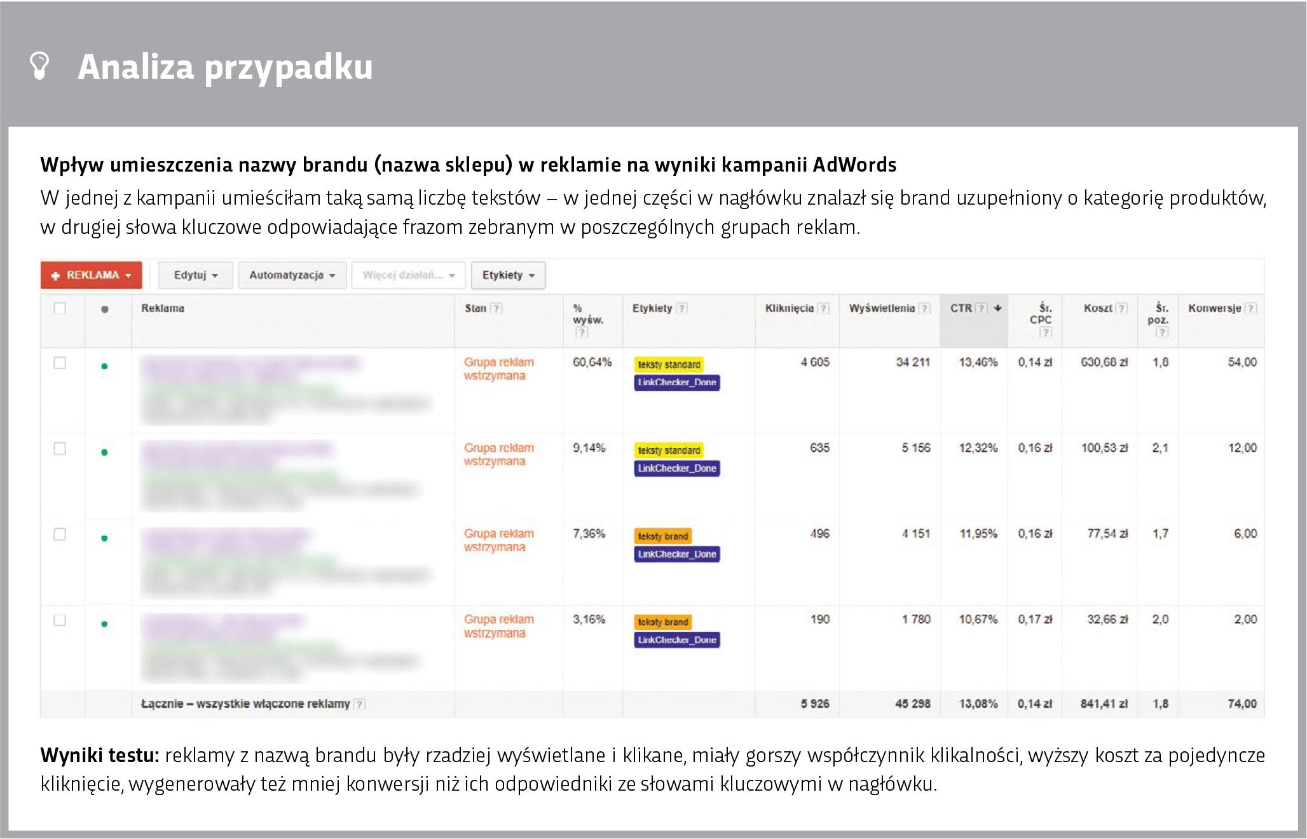Click the lightbulb icon beside Analiza przypadku
The height and width of the screenshot is (839, 1307).
(39, 66)
